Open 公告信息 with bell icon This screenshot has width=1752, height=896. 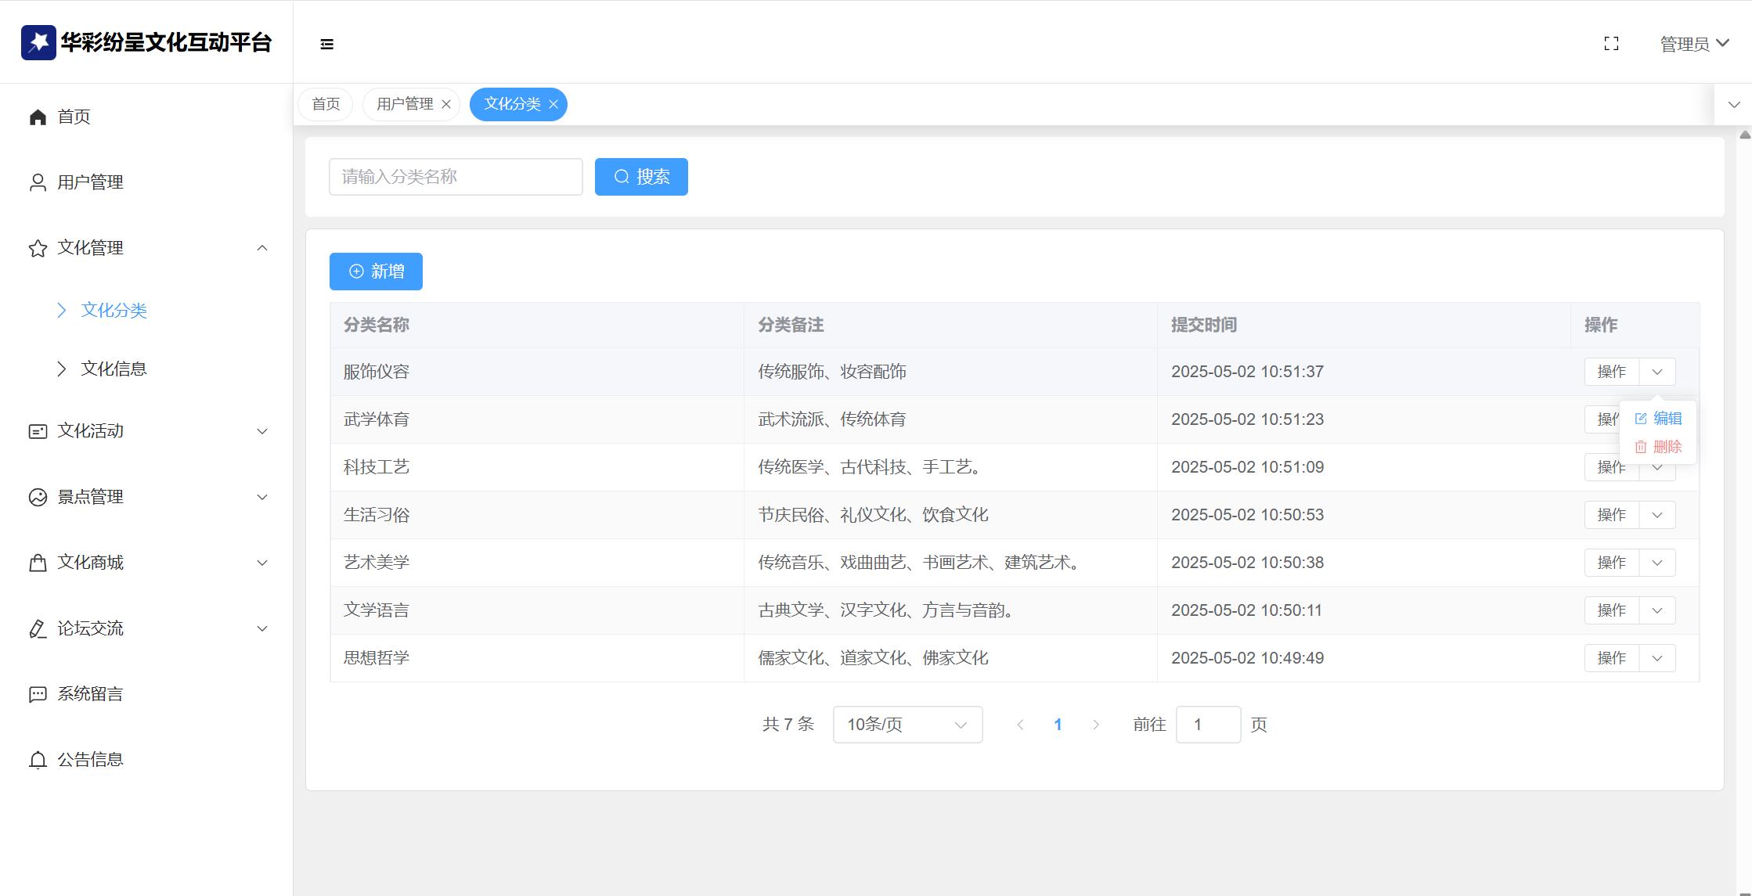click(x=90, y=760)
